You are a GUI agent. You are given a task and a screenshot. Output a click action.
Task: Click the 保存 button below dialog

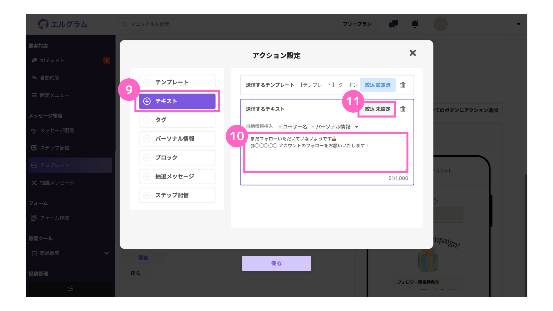click(x=276, y=263)
